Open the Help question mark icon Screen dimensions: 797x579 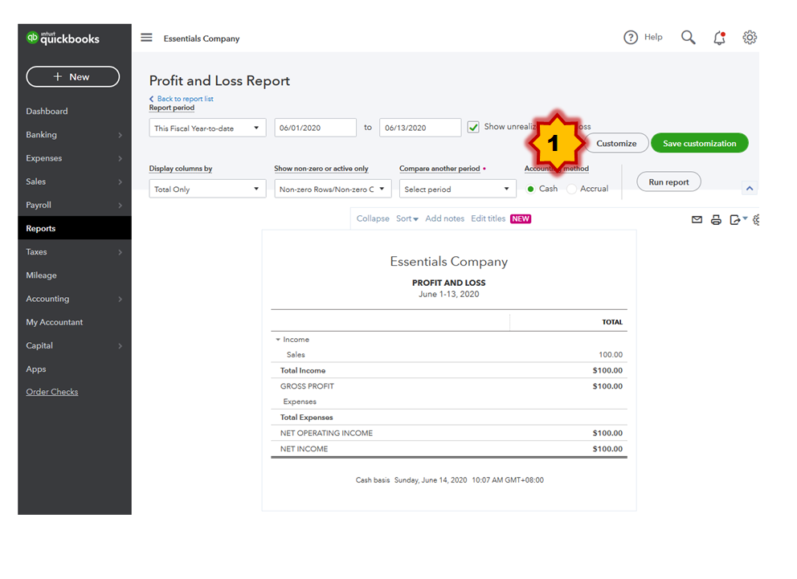tap(631, 37)
